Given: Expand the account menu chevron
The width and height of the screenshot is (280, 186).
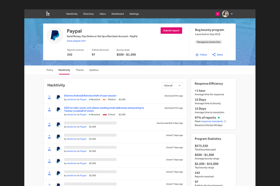Looking at the screenshot, I should tap(232, 14).
